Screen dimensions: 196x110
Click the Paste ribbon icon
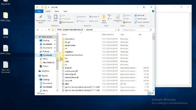pyautogui.click(x=55, y=18)
